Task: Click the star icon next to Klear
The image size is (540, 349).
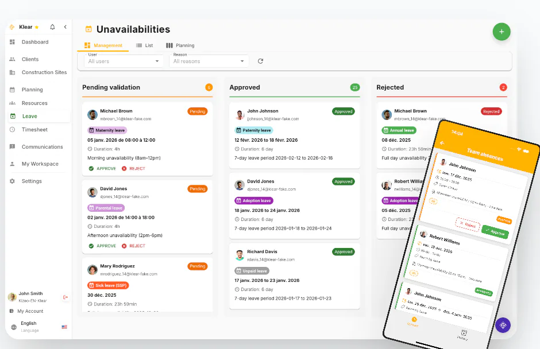Action: tap(37, 27)
